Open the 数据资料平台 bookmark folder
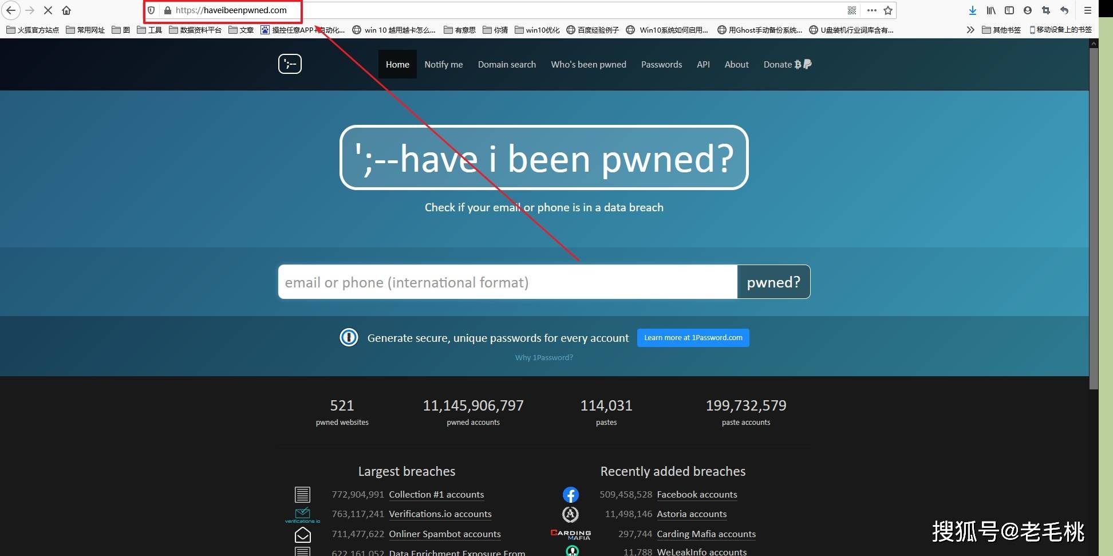Viewport: 1113px width, 556px height. click(x=195, y=30)
